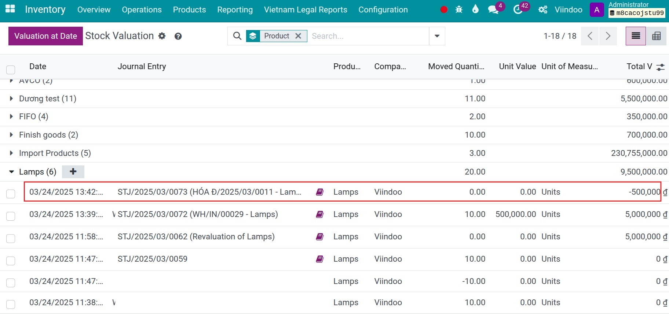Open journal entry book icon for STJ/2025/03/0059

(x=320, y=259)
